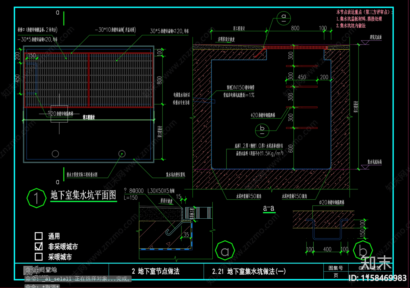Select the 页 cell in the title block

(336, 275)
